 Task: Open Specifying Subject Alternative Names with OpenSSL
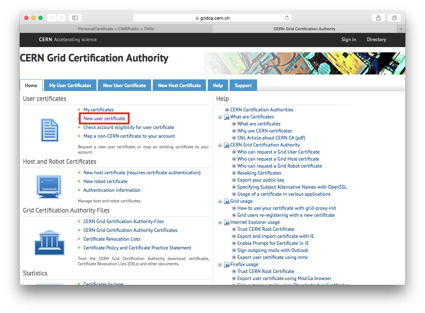(292, 187)
